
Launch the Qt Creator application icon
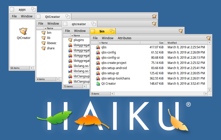pos(98,84)
